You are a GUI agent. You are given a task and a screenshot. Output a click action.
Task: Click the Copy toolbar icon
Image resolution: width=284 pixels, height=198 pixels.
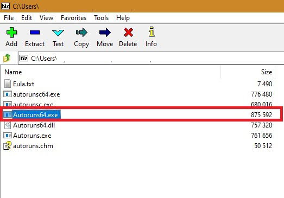81,33
